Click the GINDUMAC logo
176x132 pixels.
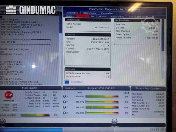30,10
